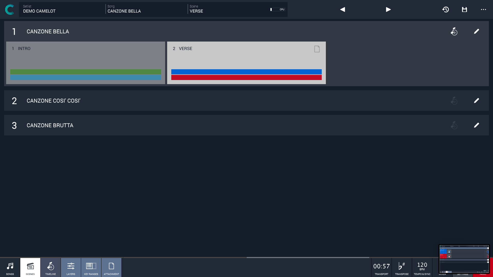
Task: Edit the CANZONE BRUTTA song with the pencil
Action: click(x=477, y=125)
